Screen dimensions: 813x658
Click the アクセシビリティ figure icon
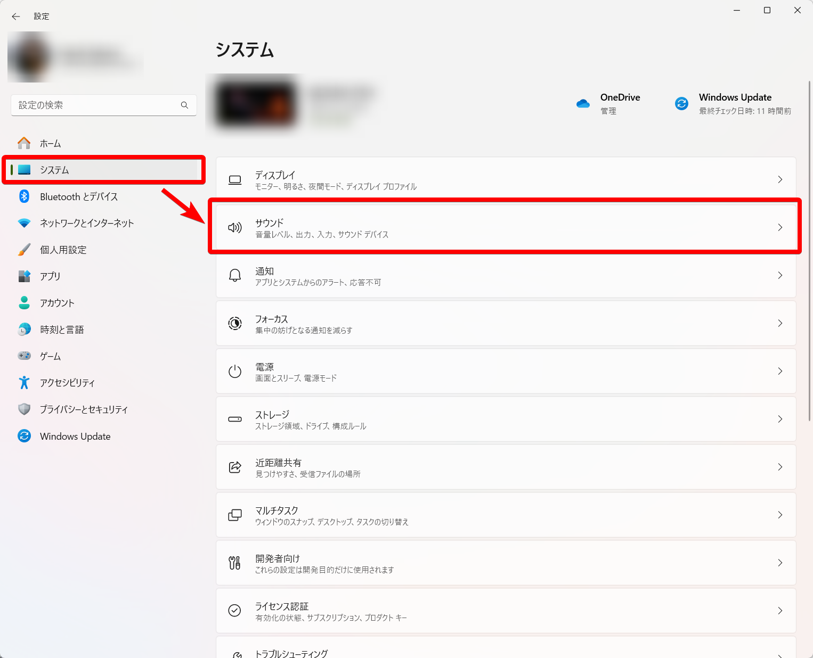24,382
